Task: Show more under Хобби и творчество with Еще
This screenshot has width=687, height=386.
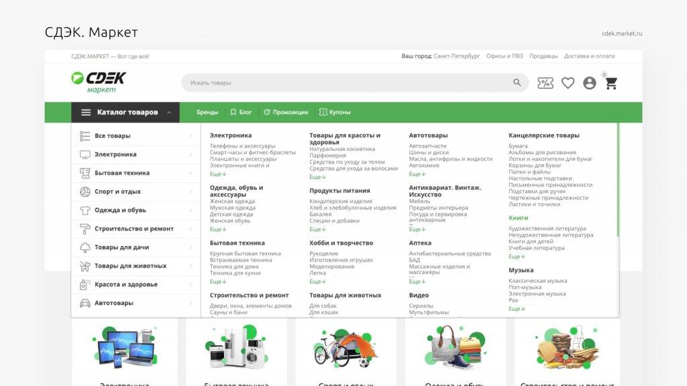Action: [x=317, y=281]
